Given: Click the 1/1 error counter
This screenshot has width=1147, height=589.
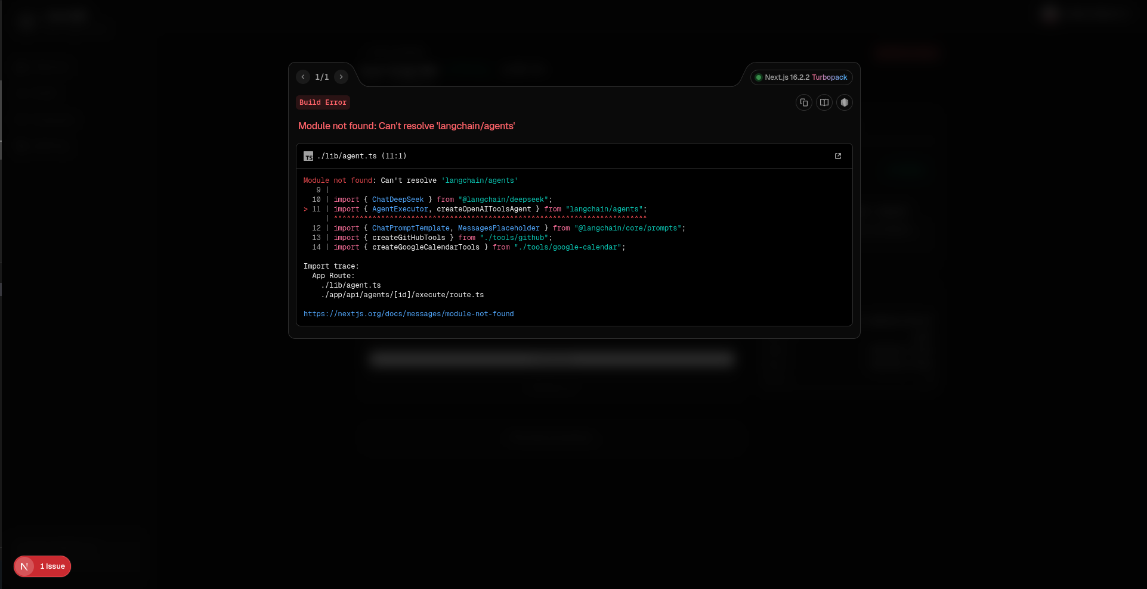Looking at the screenshot, I should [322, 77].
